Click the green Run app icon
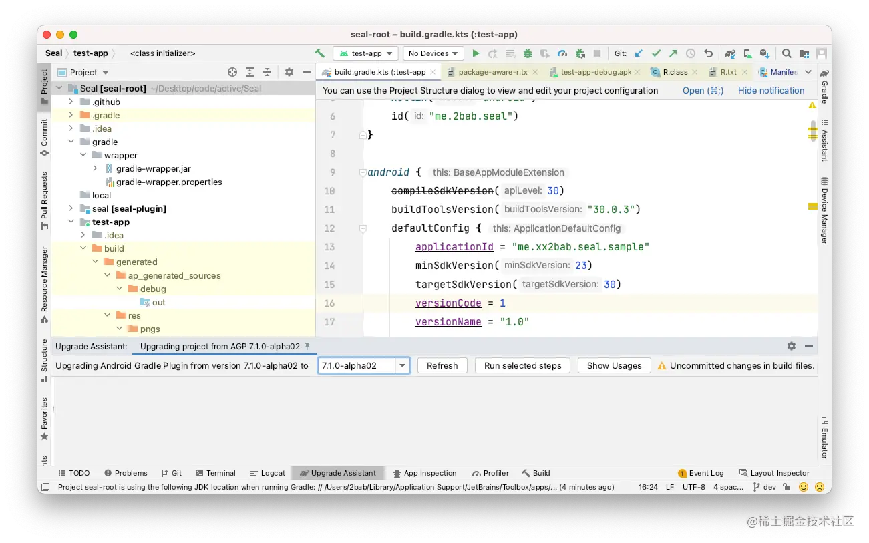Viewport: 869px width, 543px height. click(x=476, y=53)
